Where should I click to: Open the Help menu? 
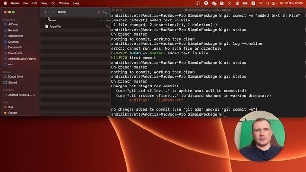pyautogui.click(x=76, y=3)
